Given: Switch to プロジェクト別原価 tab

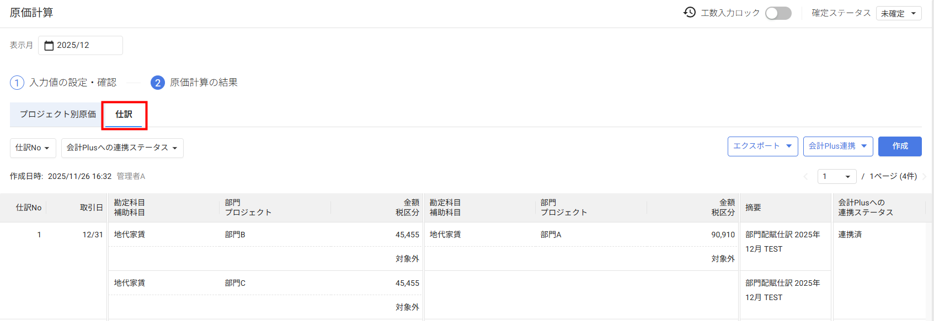Looking at the screenshot, I should point(58,114).
